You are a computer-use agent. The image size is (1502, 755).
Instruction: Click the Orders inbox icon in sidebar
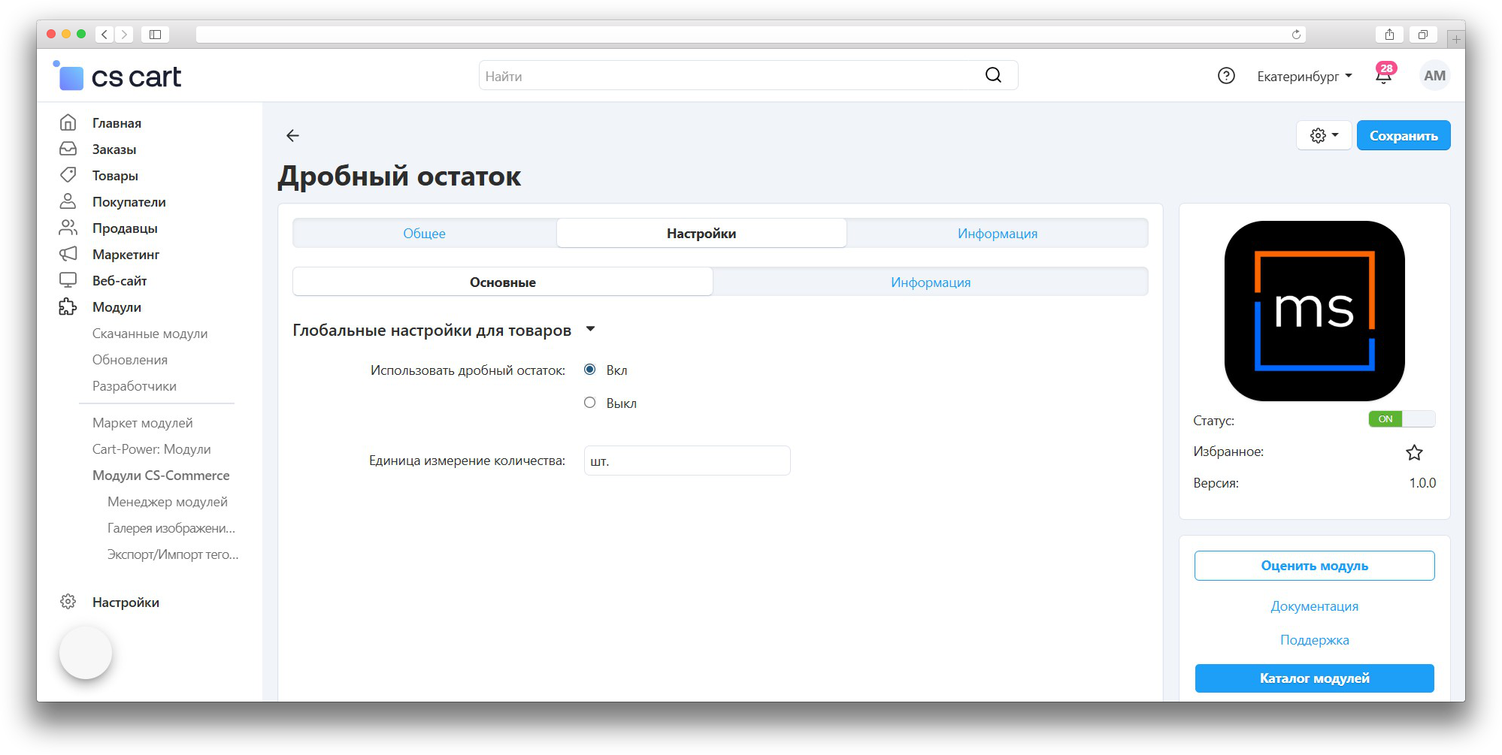click(68, 149)
